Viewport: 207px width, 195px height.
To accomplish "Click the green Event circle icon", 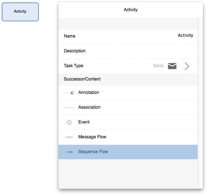I will 69,122.
